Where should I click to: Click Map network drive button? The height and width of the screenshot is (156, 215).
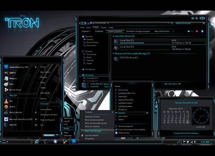(162, 31)
